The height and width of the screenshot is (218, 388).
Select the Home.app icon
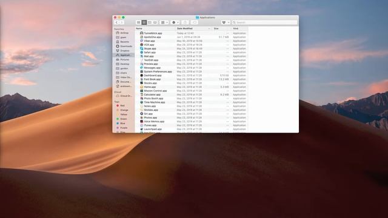[141, 87]
